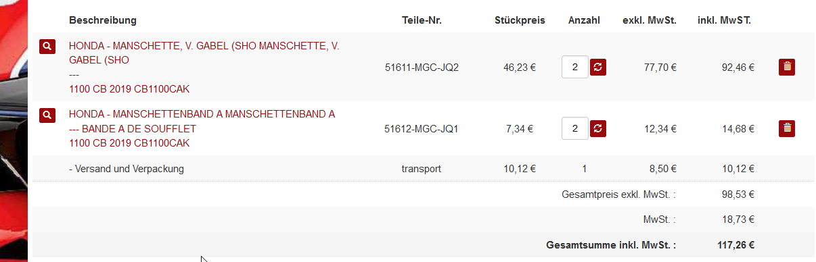The height and width of the screenshot is (262, 816).
Task: Click part number 51612-MGC-JQ1
Action: pyautogui.click(x=422, y=128)
